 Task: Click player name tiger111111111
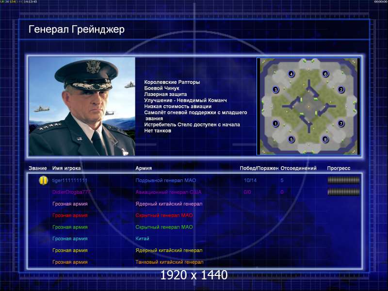click(70, 180)
